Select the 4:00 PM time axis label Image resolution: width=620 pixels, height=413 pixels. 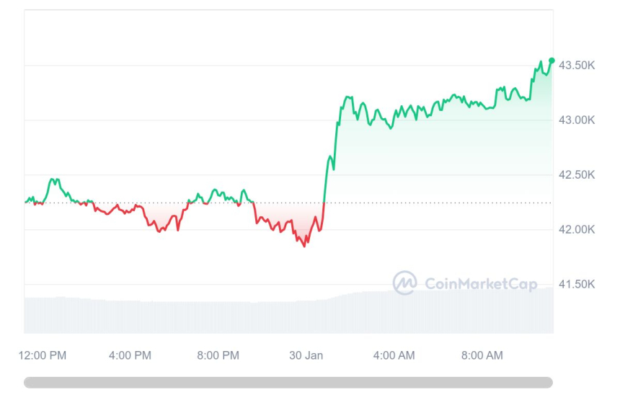pos(130,355)
